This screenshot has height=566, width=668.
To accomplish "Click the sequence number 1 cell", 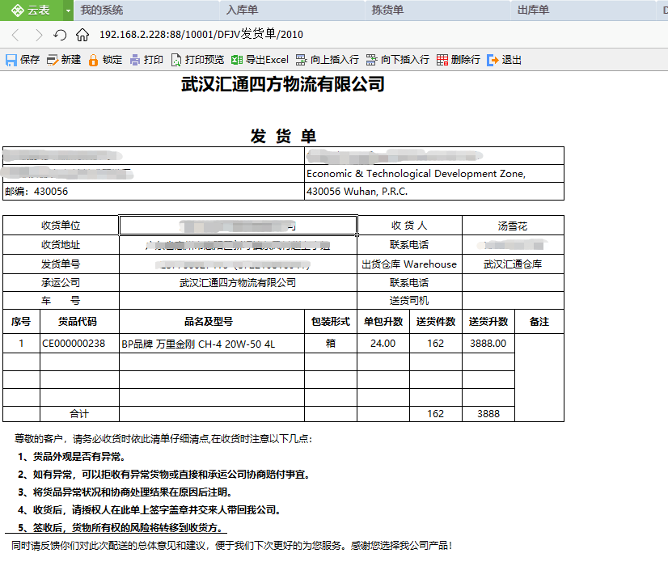I will coord(21,344).
